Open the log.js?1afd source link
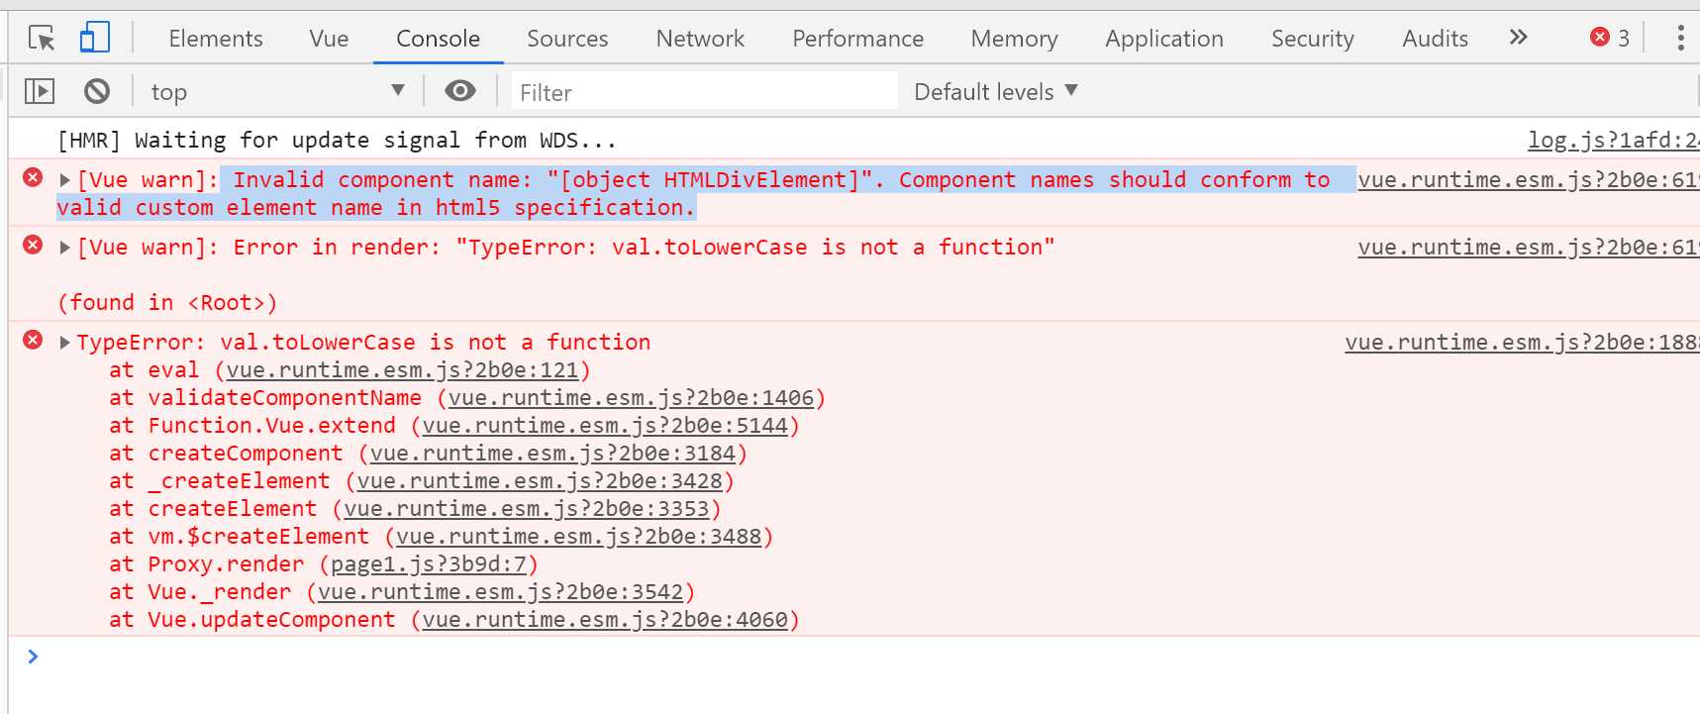 [1613, 141]
